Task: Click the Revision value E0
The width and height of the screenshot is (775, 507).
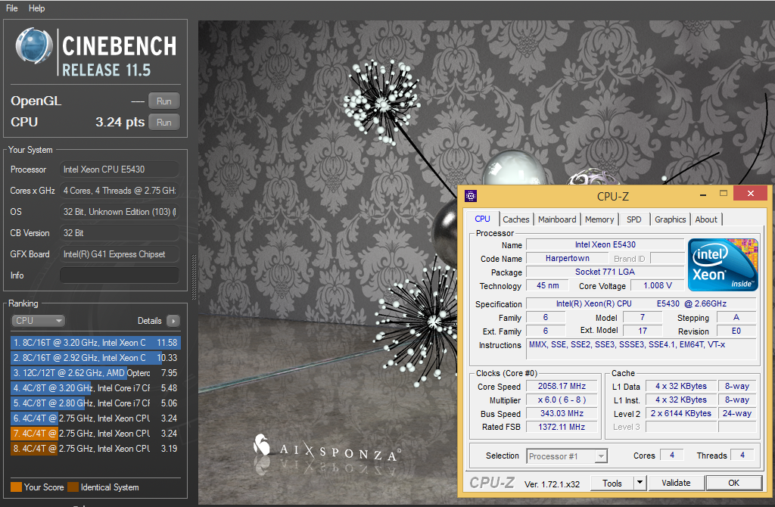Action: (x=736, y=331)
